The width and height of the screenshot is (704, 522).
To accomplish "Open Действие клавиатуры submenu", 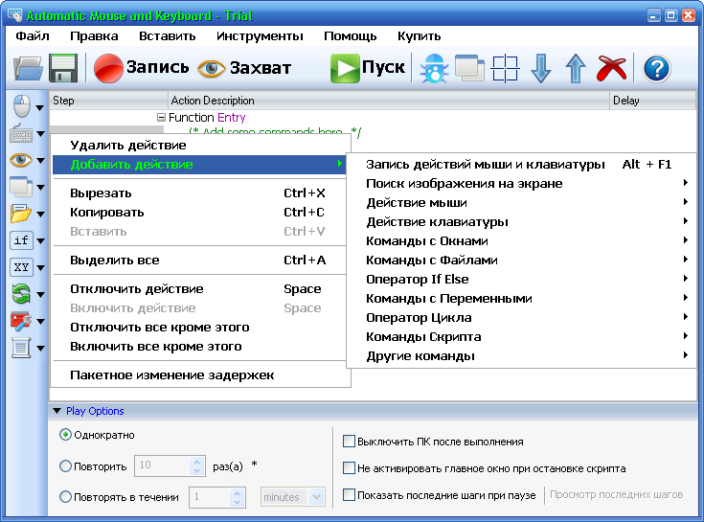I will pos(522,221).
